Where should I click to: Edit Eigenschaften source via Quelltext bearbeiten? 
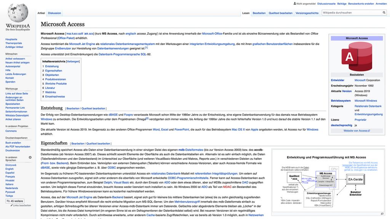click(x=98, y=143)
